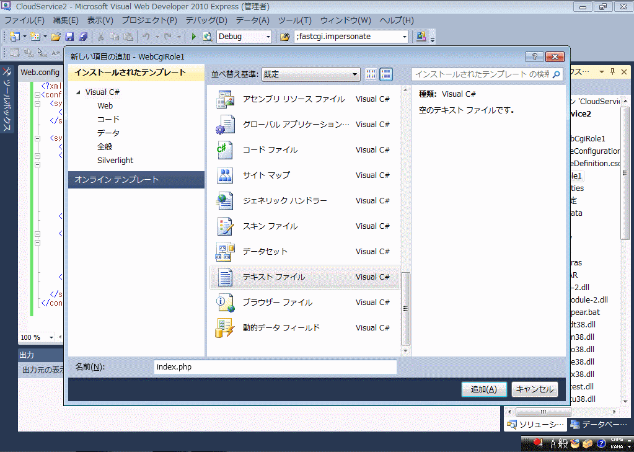Click the toolbar icon right of the fastcgi.impersonate box

pyautogui.click(x=421, y=37)
